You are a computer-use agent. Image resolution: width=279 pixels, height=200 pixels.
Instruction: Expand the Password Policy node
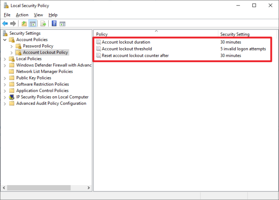[x=12, y=46]
